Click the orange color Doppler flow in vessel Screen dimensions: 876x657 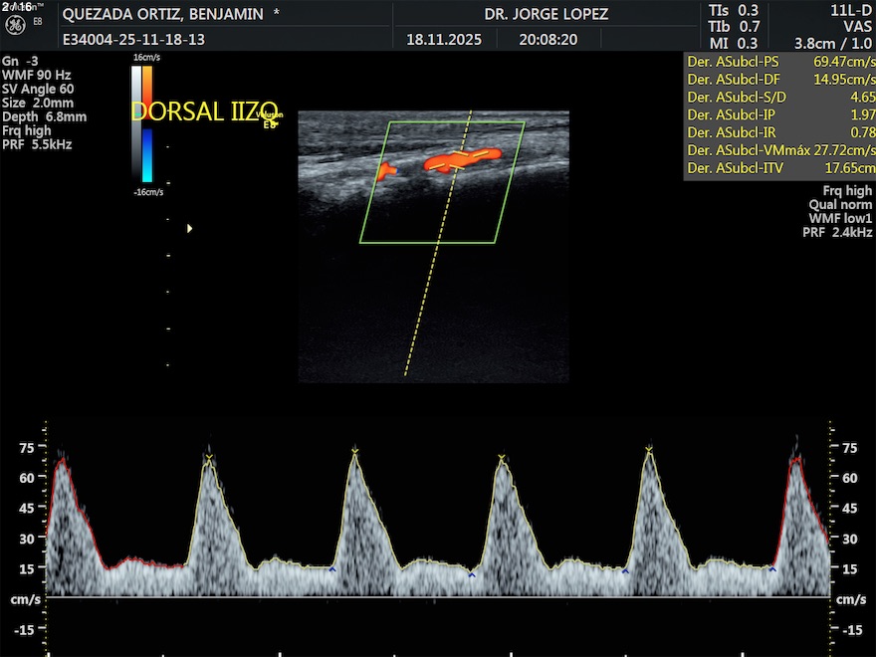(461, 158)
